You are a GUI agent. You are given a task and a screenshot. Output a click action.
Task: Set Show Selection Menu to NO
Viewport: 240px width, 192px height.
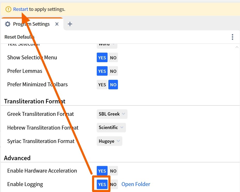[113, 58]
